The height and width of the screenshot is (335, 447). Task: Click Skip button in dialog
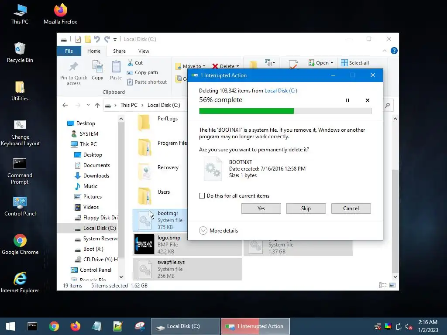point(306,208)
